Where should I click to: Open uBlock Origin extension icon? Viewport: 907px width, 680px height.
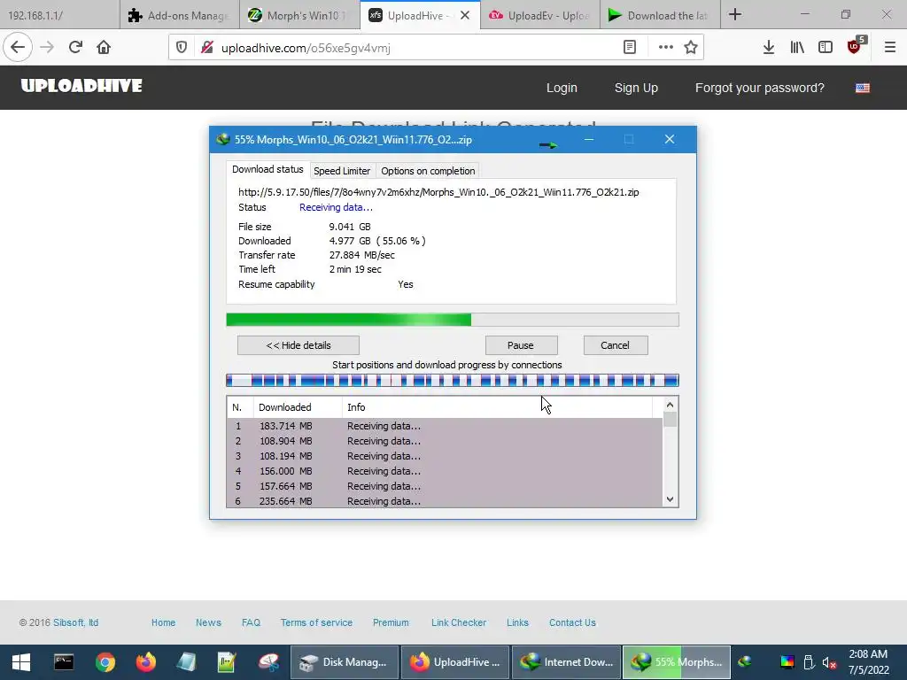tap(855, 46)
